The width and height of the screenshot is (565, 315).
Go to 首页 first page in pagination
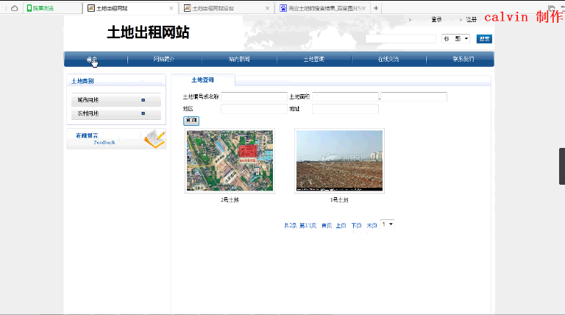327,226
